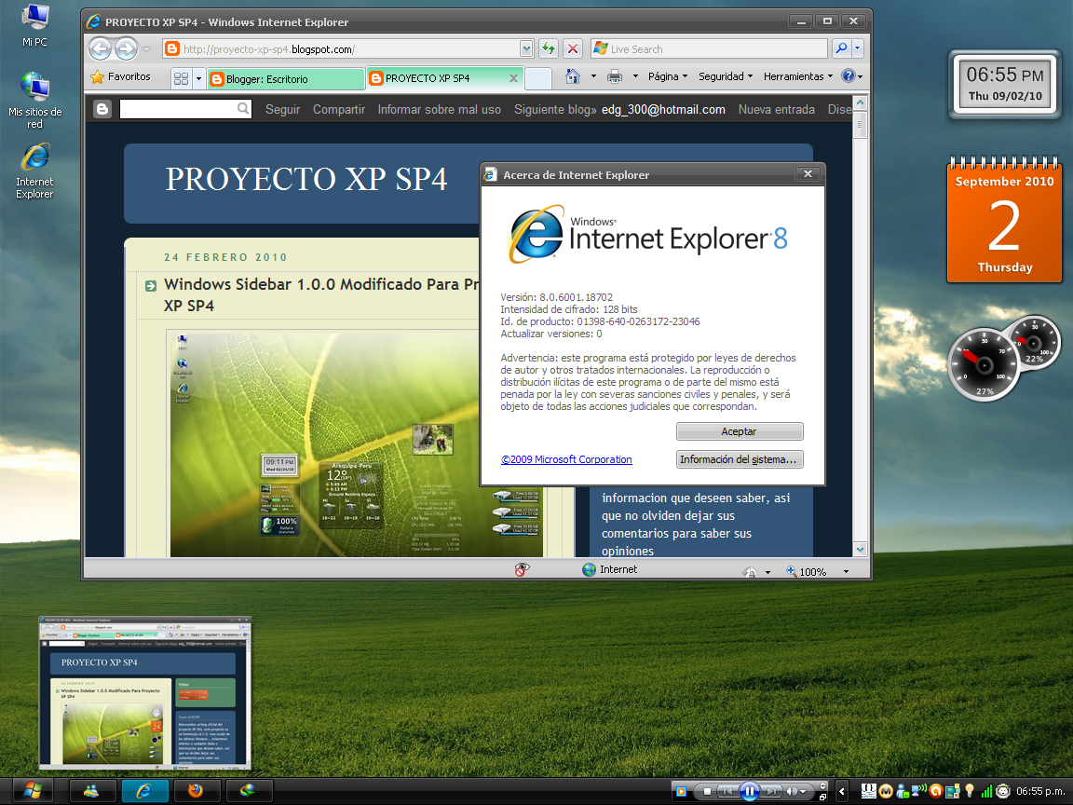Screen dimensions: 1073x805
Task: Click the Internet Explorer taskbar button
Action: tap(144, 791)
